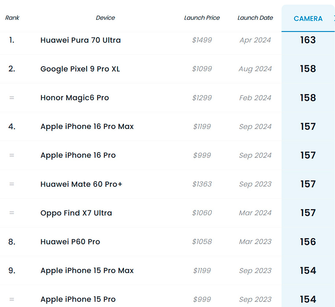Image resolution: width=335 pixels, height=307 pixels.
Task: Click the Device column header
Action: point(105,18)
